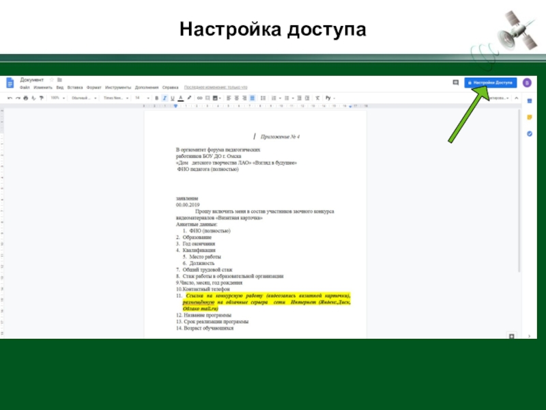Toggle Bold formatting

tap(156, 98)
